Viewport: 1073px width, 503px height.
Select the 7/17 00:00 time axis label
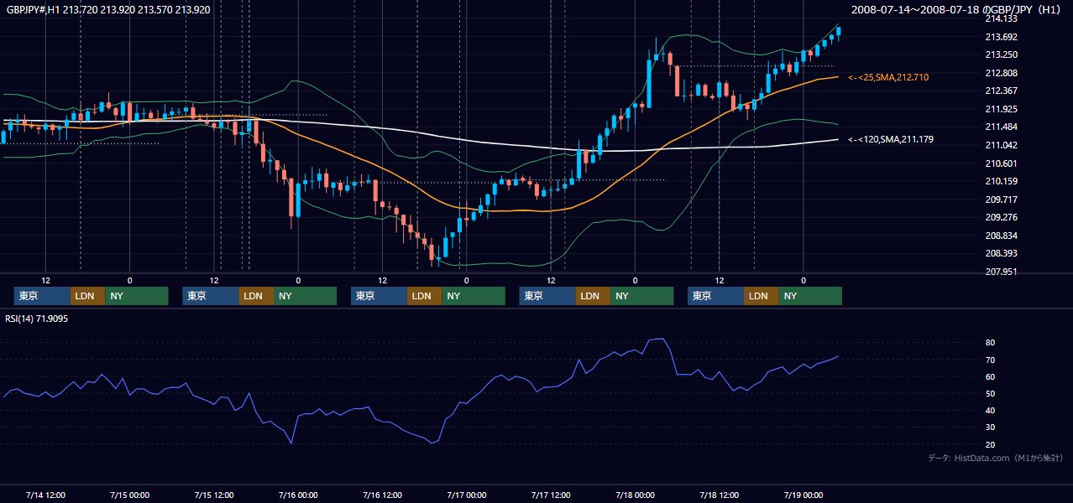[467, 495]
